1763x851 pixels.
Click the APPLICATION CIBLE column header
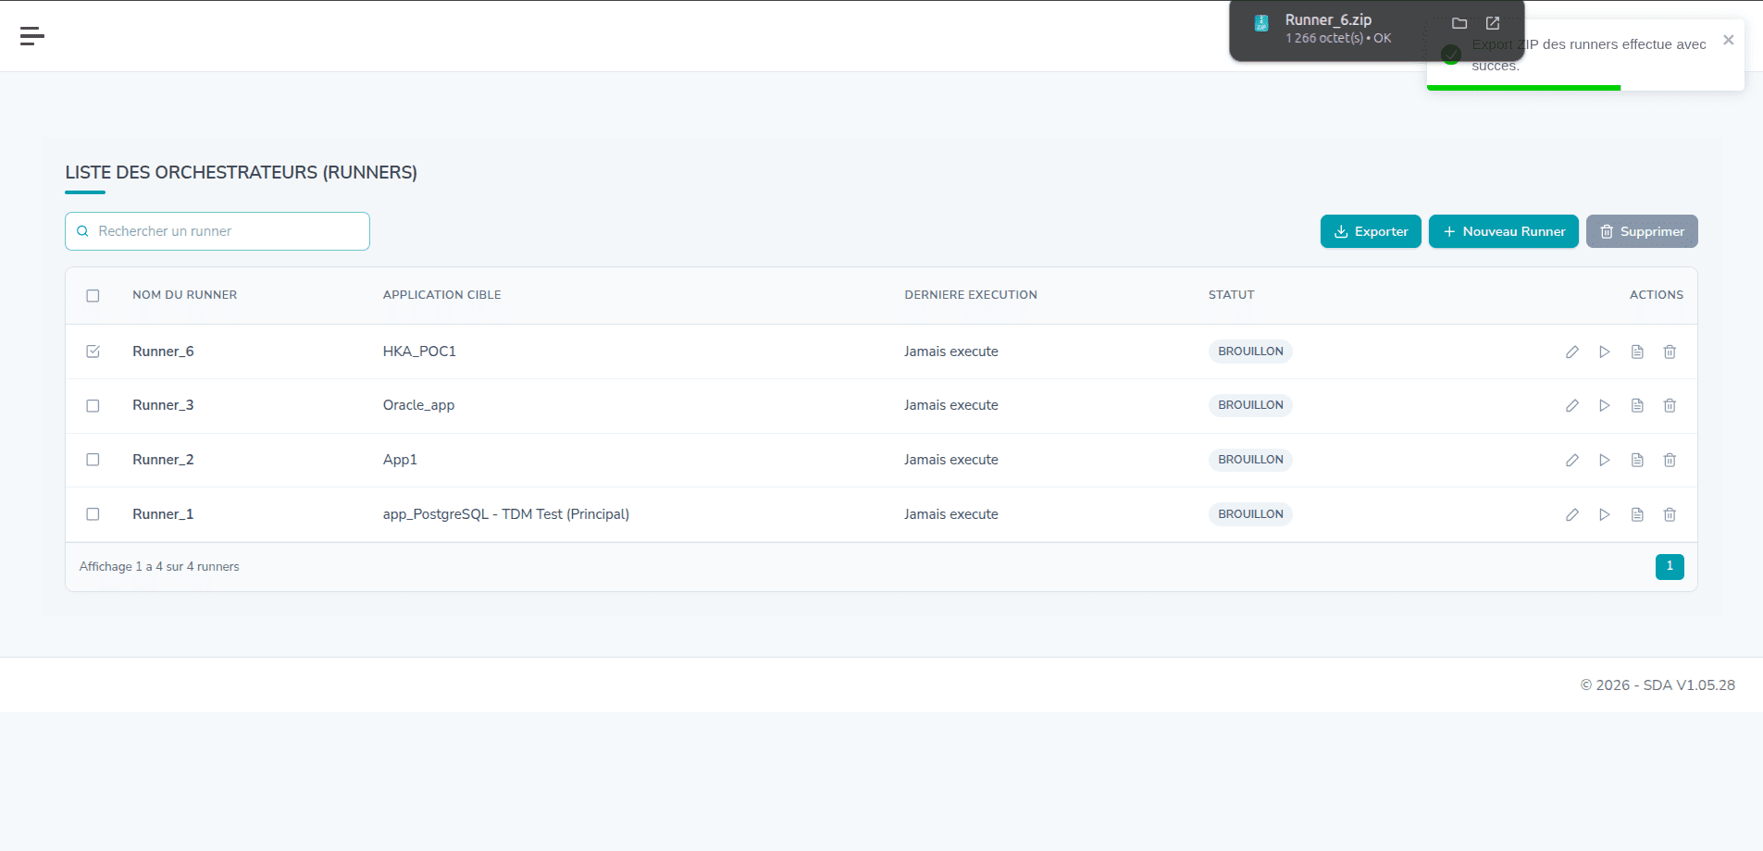point(442,295)
